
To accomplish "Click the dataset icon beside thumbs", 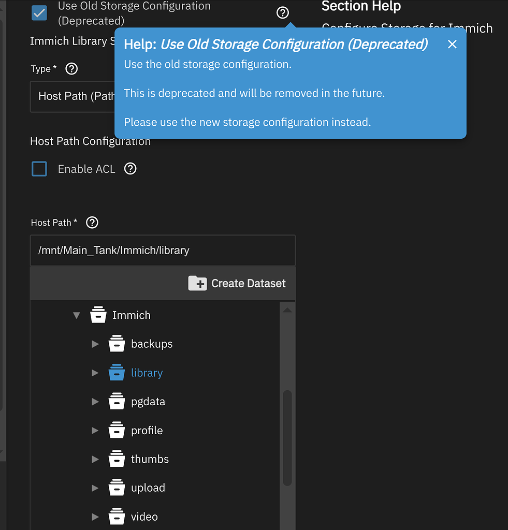I will (x=117, y=459).
